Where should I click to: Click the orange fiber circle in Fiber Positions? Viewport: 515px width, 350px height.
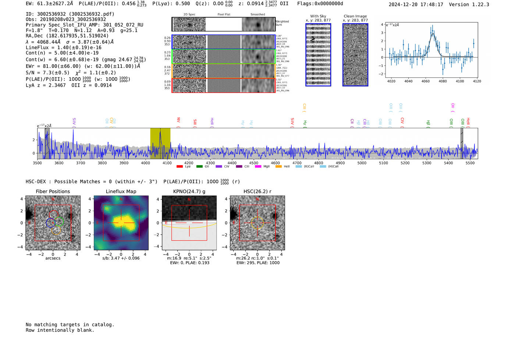pyautogui.click(x=56, y=230)
